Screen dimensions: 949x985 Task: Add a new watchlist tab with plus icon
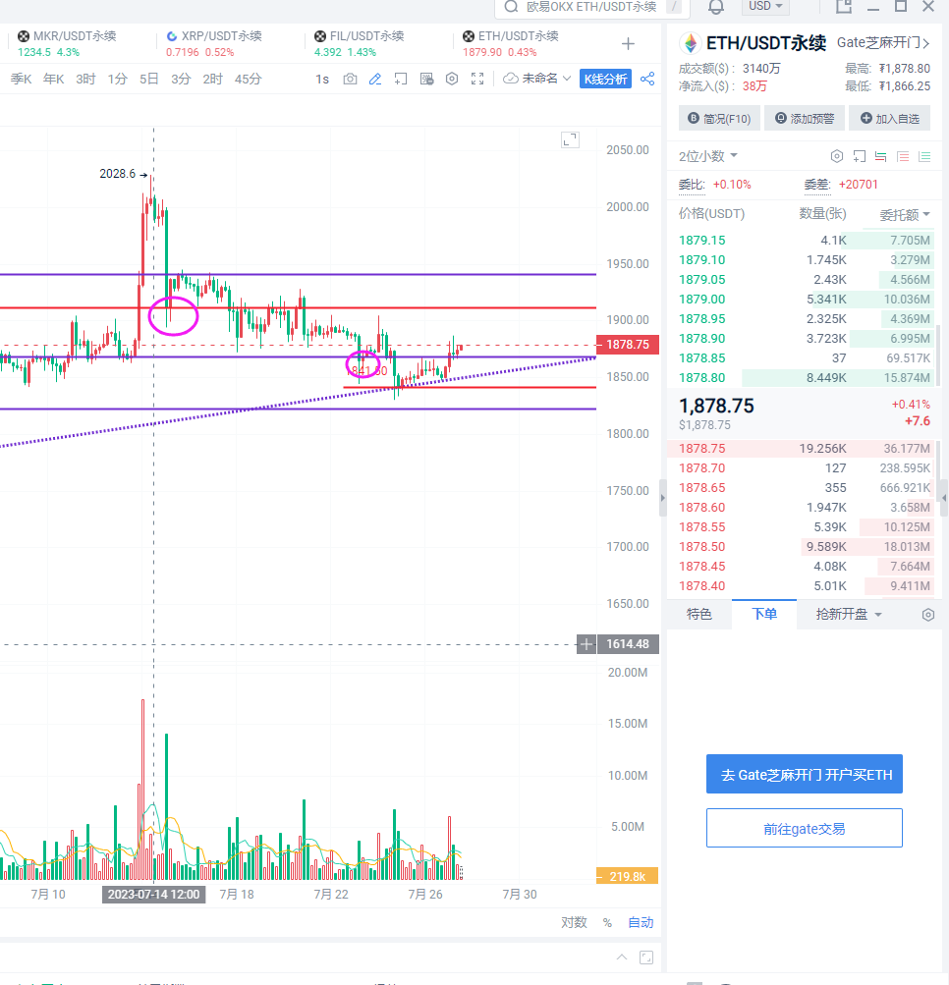click(628, 44)
